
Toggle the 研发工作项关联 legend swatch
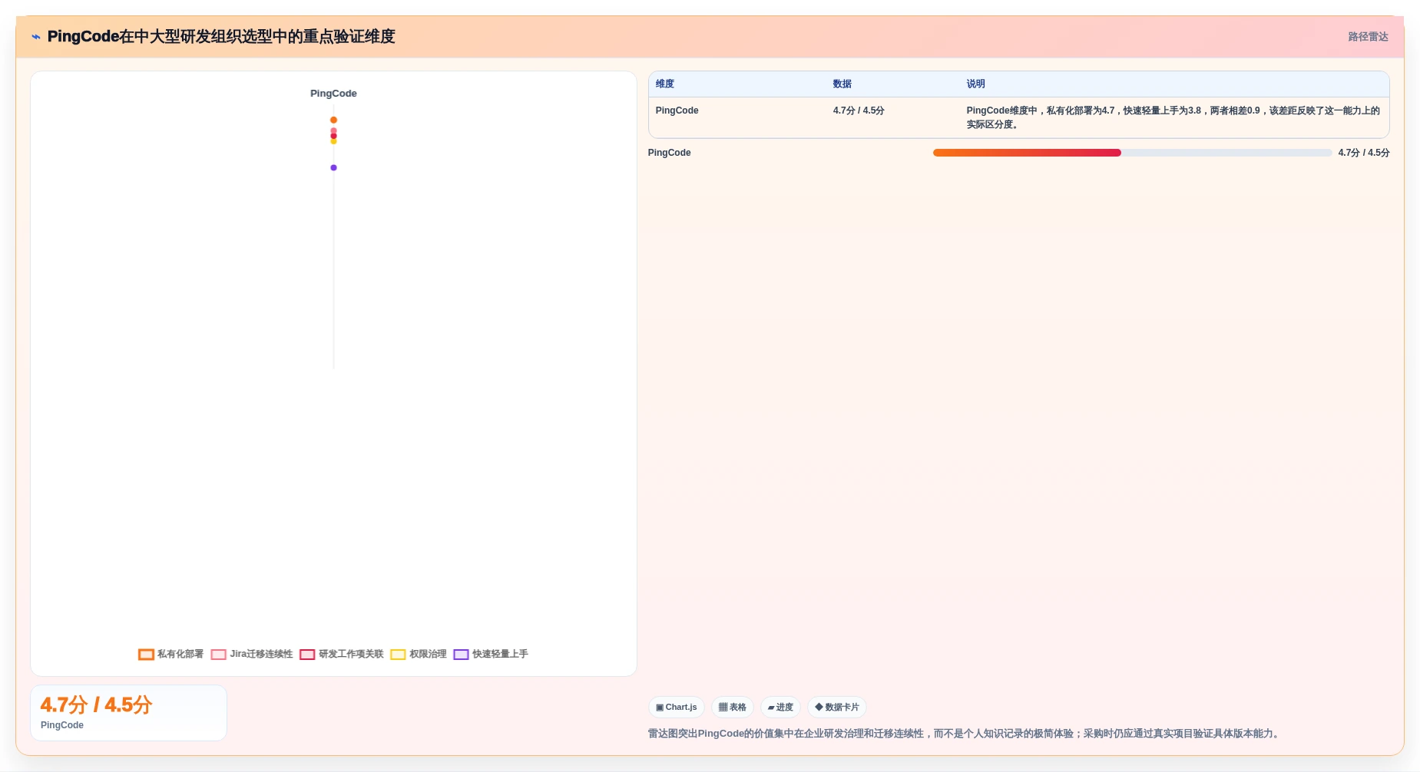307,655
